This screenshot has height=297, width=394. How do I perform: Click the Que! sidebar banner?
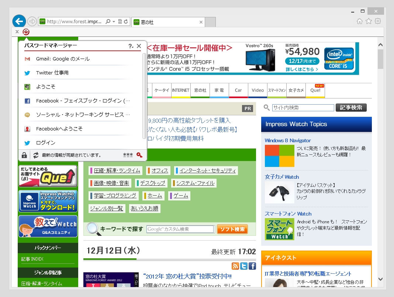48,176
